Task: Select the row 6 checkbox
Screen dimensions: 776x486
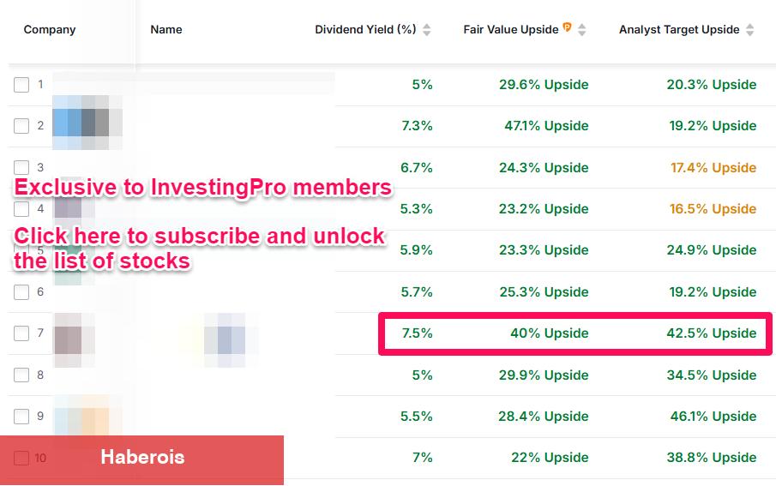Action: (21, 292)
